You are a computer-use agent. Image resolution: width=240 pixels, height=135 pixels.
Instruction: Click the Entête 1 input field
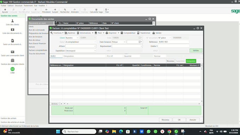pyautogui.click(x=174, y=46)
